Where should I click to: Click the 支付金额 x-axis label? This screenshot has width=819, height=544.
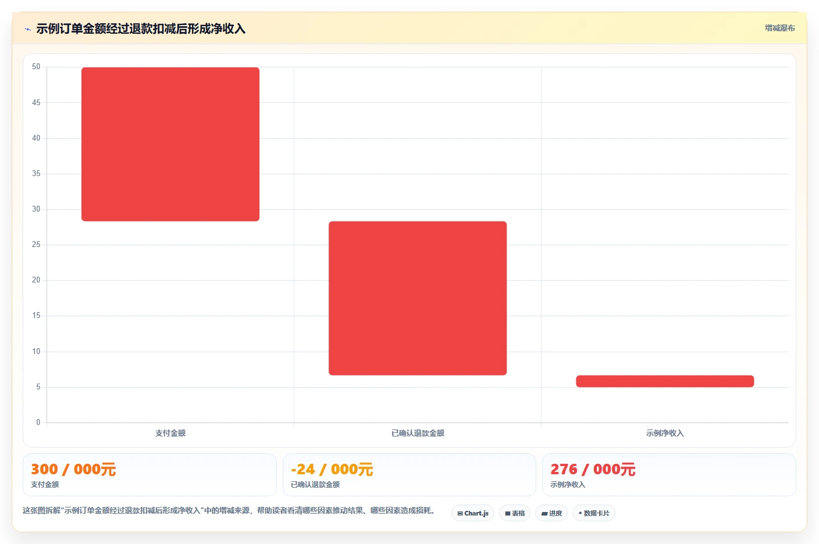click(170, 433)
